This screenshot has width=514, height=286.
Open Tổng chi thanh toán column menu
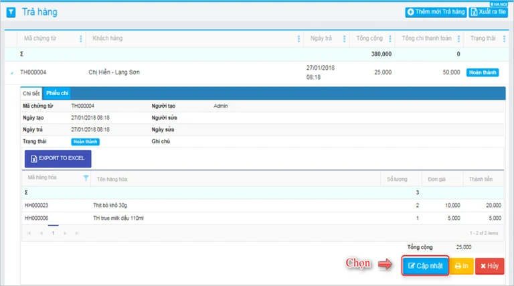(458, 39)
